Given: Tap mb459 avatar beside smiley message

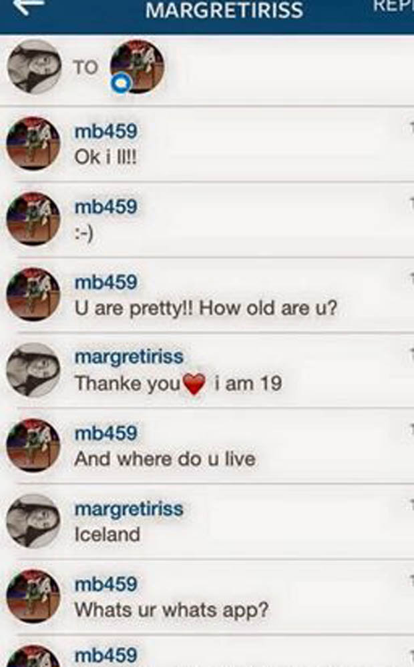Looking at the screenshot, I should 33,219.
